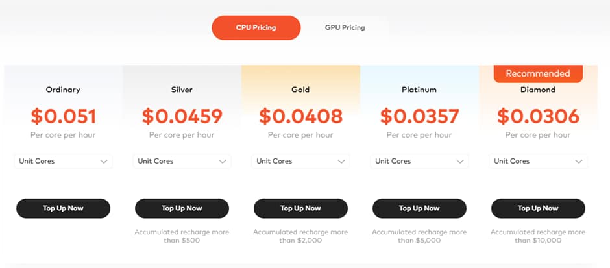
Task: Click the $0.0459 Silver price
Action: [x=182, y=116]
